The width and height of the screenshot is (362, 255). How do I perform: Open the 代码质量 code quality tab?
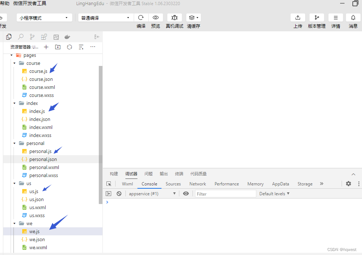click(198, 174)
